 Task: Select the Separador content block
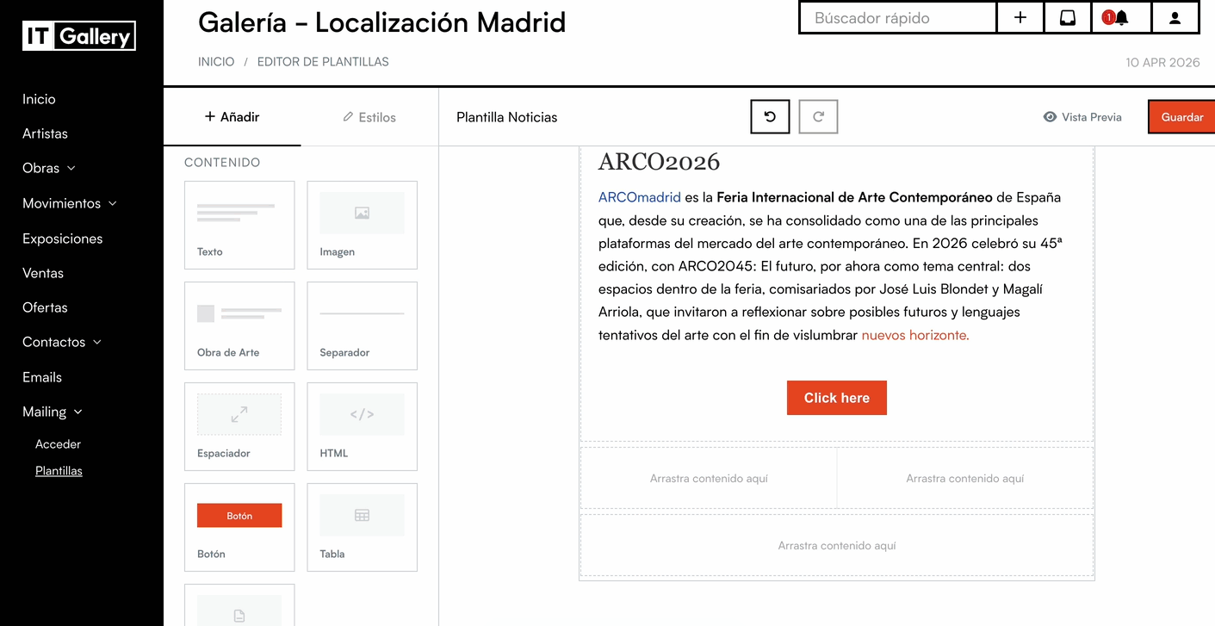pyautogui.click(x=362, y=325)
